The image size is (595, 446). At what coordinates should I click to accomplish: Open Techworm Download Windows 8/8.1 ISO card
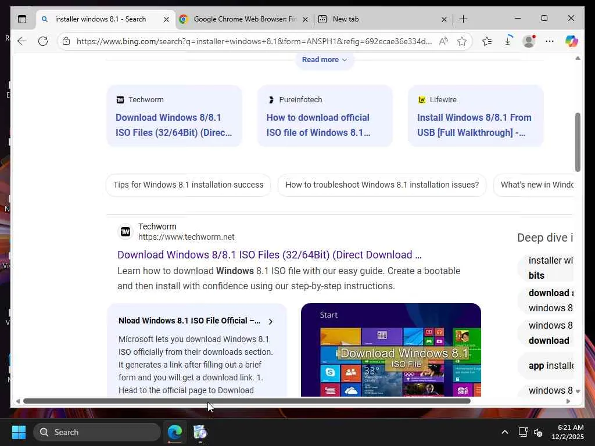point(174,116)
